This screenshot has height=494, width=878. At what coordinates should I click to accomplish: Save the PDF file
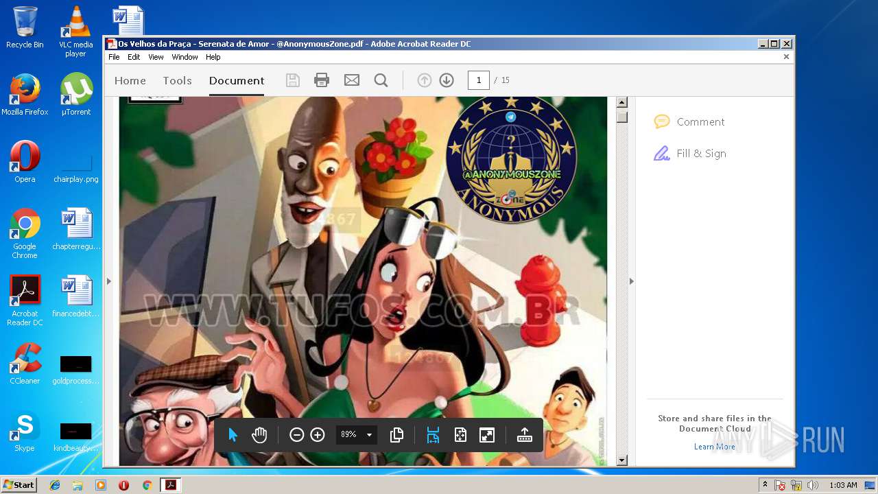point(293,80)
